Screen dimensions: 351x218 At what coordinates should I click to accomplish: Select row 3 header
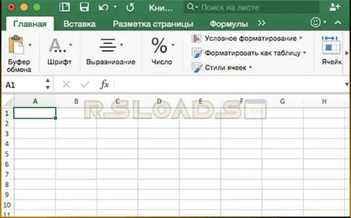click(7, 134)
